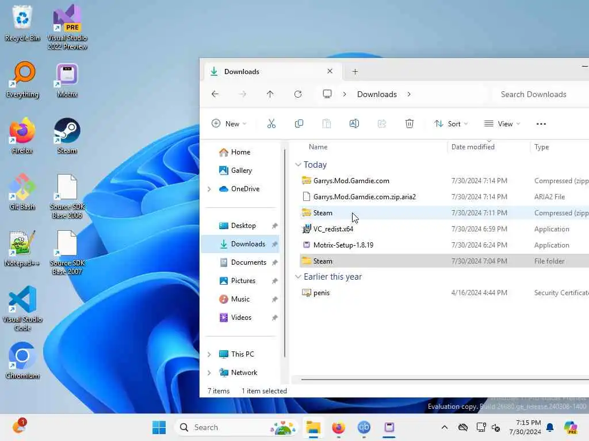The width and height of the screenshot is (589, 441).
Task: Open pinned Music folder in sidebar
Action: point(240,299)
